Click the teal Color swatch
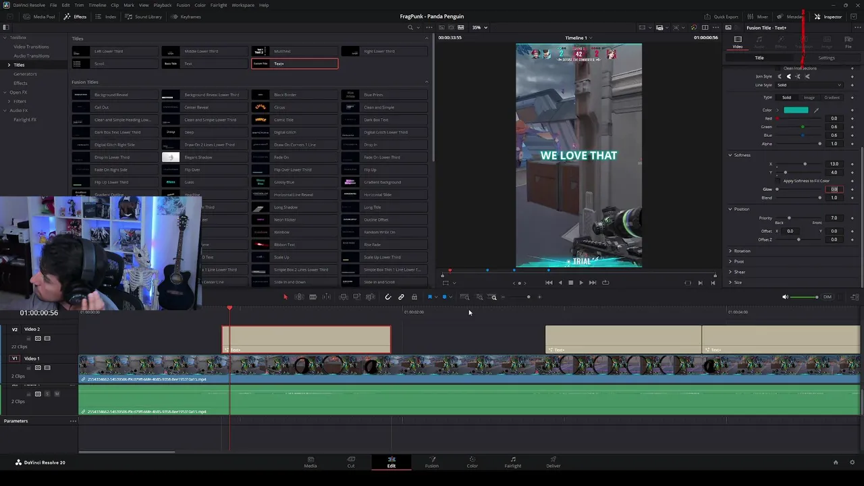 tap(796, 110)
